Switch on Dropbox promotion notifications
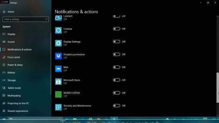The width and height of the screenshot is (219, 123). click(116, 54)
